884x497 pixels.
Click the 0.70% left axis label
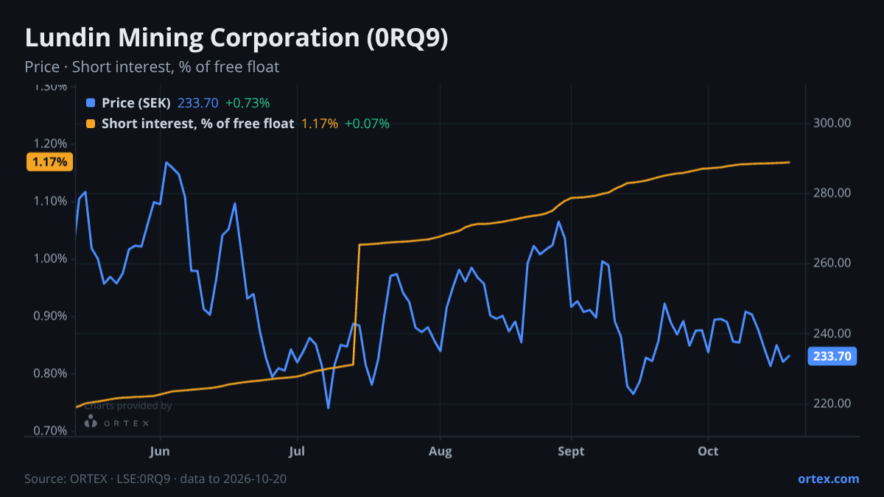click(51, 431)
